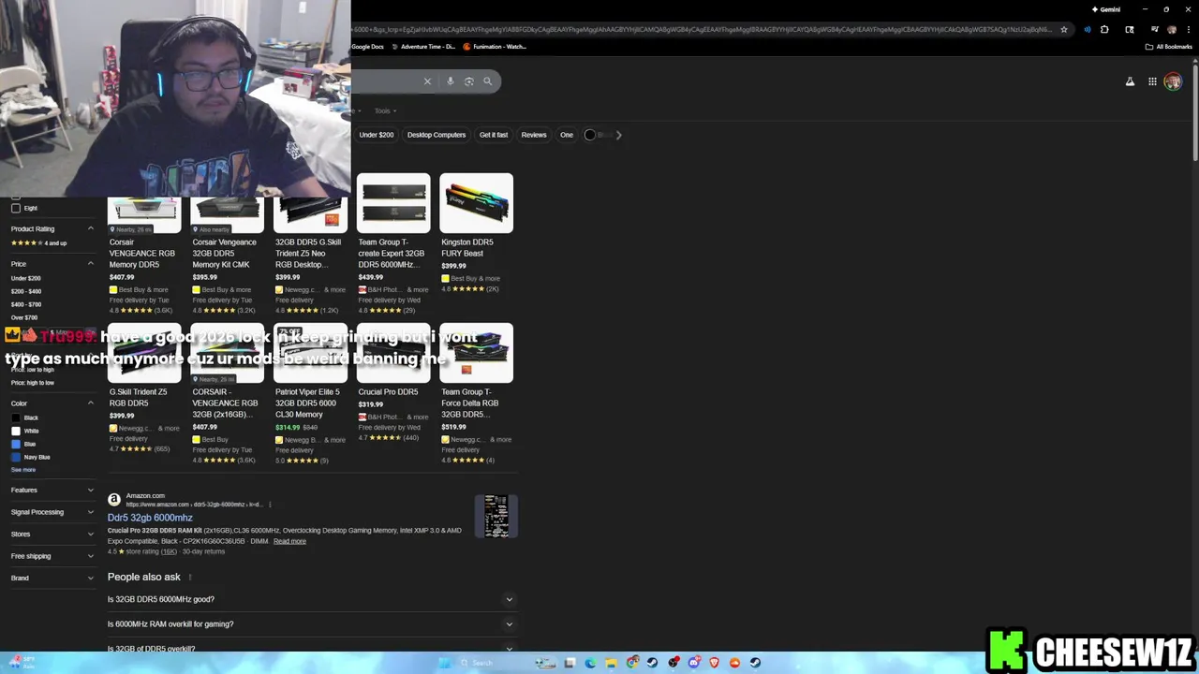The image size is (1199, 674).
Task: Show more filter chips with arrow
Action: (618, 135)
